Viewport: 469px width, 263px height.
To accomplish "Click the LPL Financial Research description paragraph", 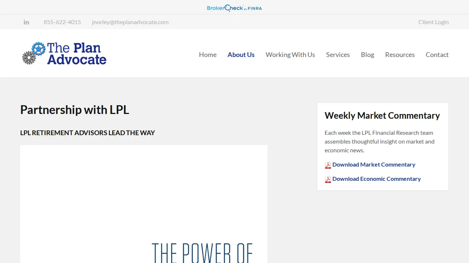I will [380, 141].
